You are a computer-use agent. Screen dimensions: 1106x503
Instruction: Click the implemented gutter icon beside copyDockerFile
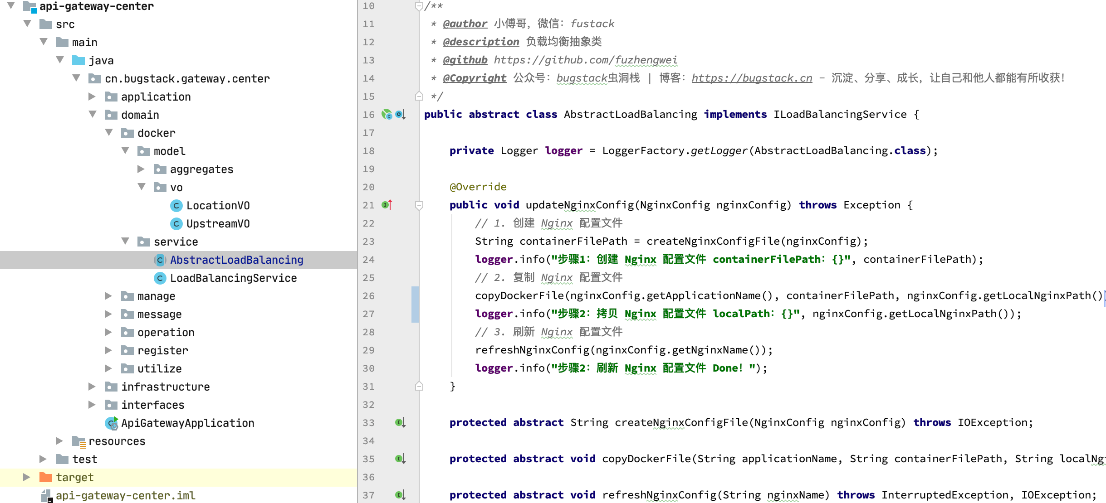[400, 459]
